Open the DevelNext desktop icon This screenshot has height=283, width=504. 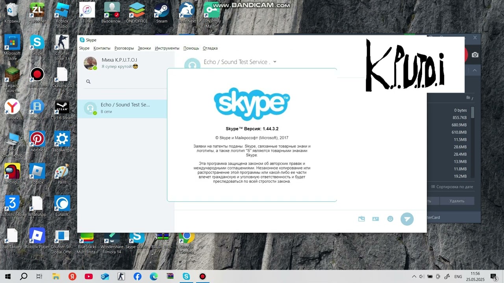pyautogui.click(x=187, y=13)
